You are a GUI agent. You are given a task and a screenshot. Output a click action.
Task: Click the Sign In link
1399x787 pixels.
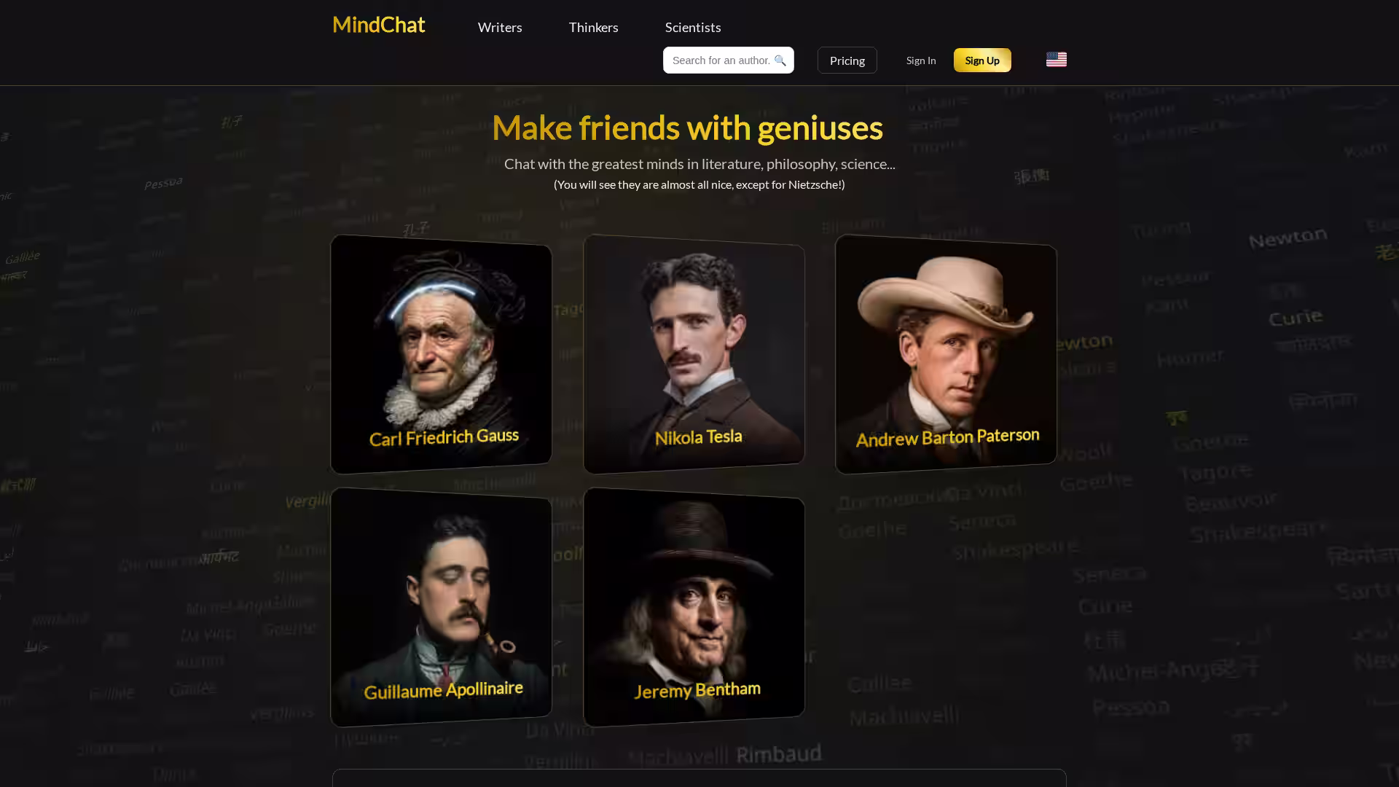coord(921,60)
